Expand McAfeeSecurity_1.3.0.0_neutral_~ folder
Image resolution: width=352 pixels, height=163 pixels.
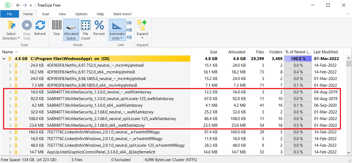pos(10,92)
